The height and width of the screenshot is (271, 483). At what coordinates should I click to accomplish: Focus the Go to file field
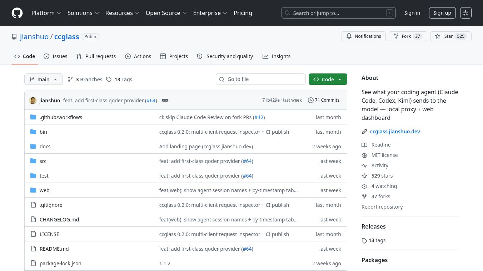[x=261, y=79]
